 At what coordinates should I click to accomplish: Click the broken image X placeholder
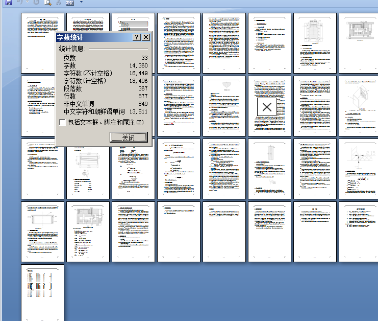click(x=267, y=107)
